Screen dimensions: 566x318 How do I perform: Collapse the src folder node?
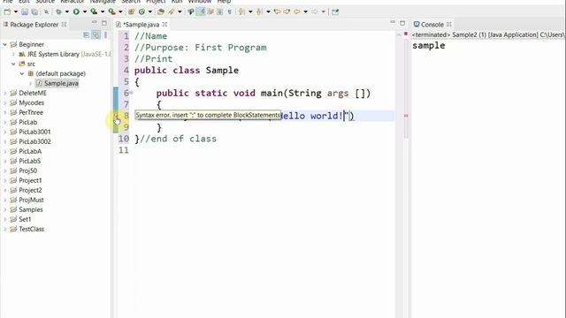(13, 64)
